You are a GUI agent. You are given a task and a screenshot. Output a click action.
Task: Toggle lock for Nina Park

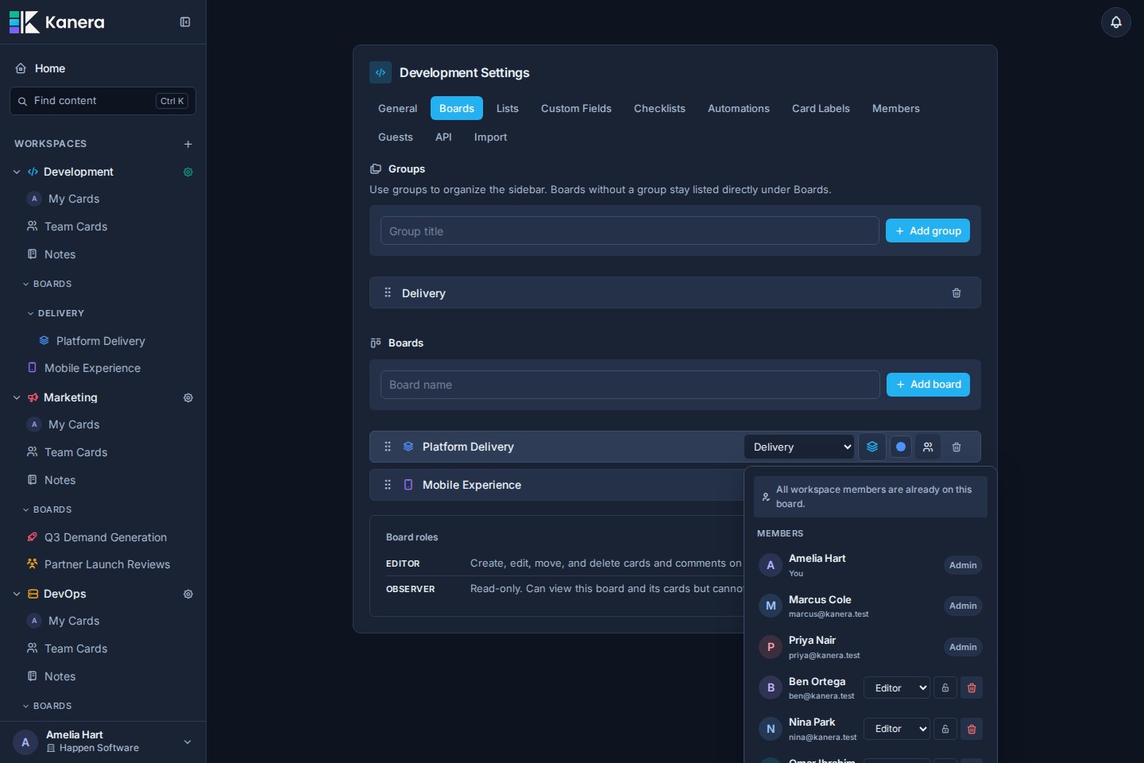pos(945,729)
